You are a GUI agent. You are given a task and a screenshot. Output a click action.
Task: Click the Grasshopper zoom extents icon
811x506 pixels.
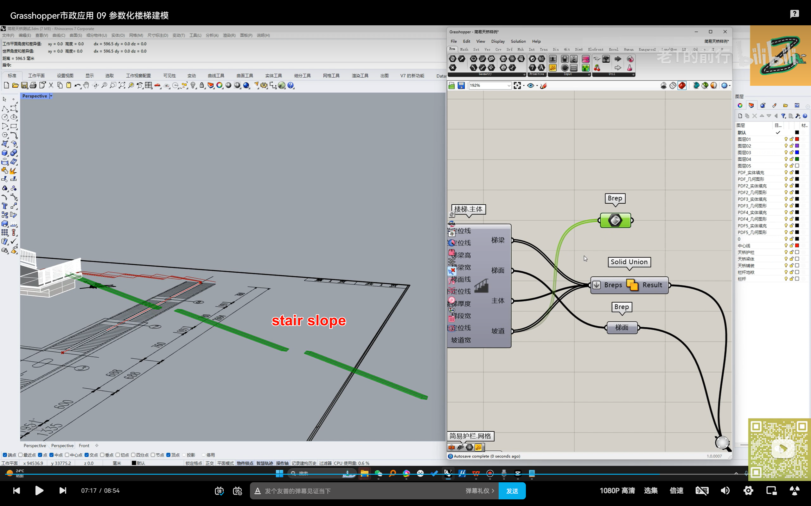click(517, 86)
